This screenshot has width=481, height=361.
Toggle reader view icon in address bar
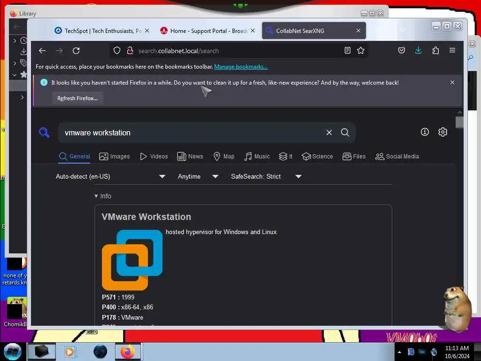(347, 50)
